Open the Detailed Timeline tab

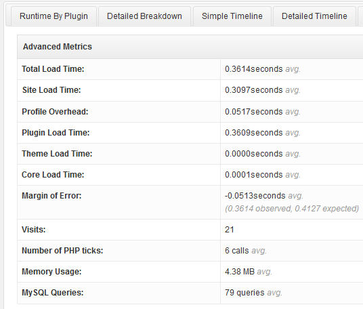click(x=314, y=16)
